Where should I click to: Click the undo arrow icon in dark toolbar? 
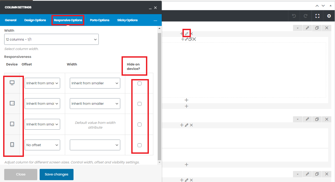294,16
